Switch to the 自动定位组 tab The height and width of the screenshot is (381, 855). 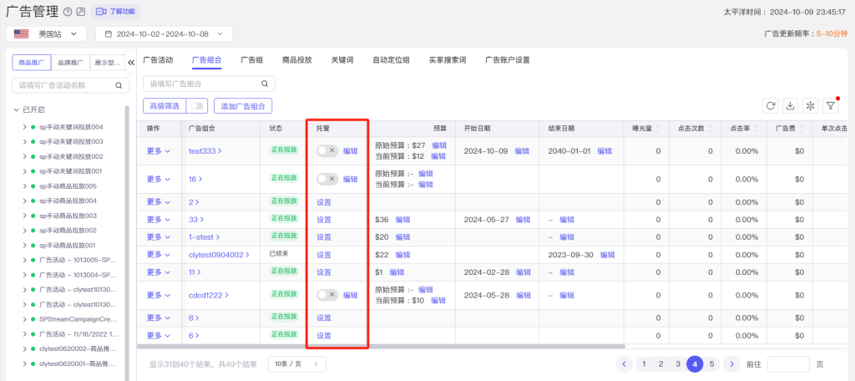pyautogui.click(x=391, y=60)
